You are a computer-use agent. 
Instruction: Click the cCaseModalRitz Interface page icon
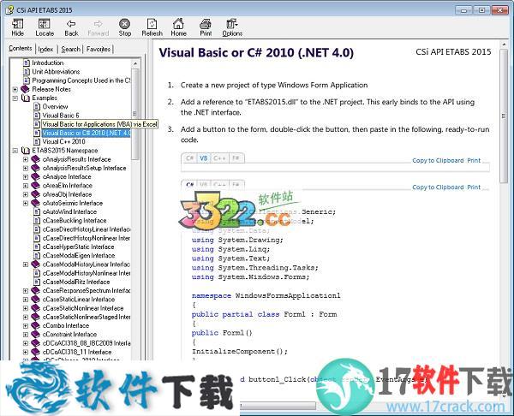[37, 282]
